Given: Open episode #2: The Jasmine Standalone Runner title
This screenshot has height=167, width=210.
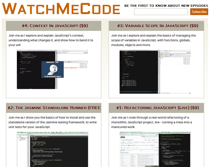Looking at the screenshot, I should [x=54, y=108].
